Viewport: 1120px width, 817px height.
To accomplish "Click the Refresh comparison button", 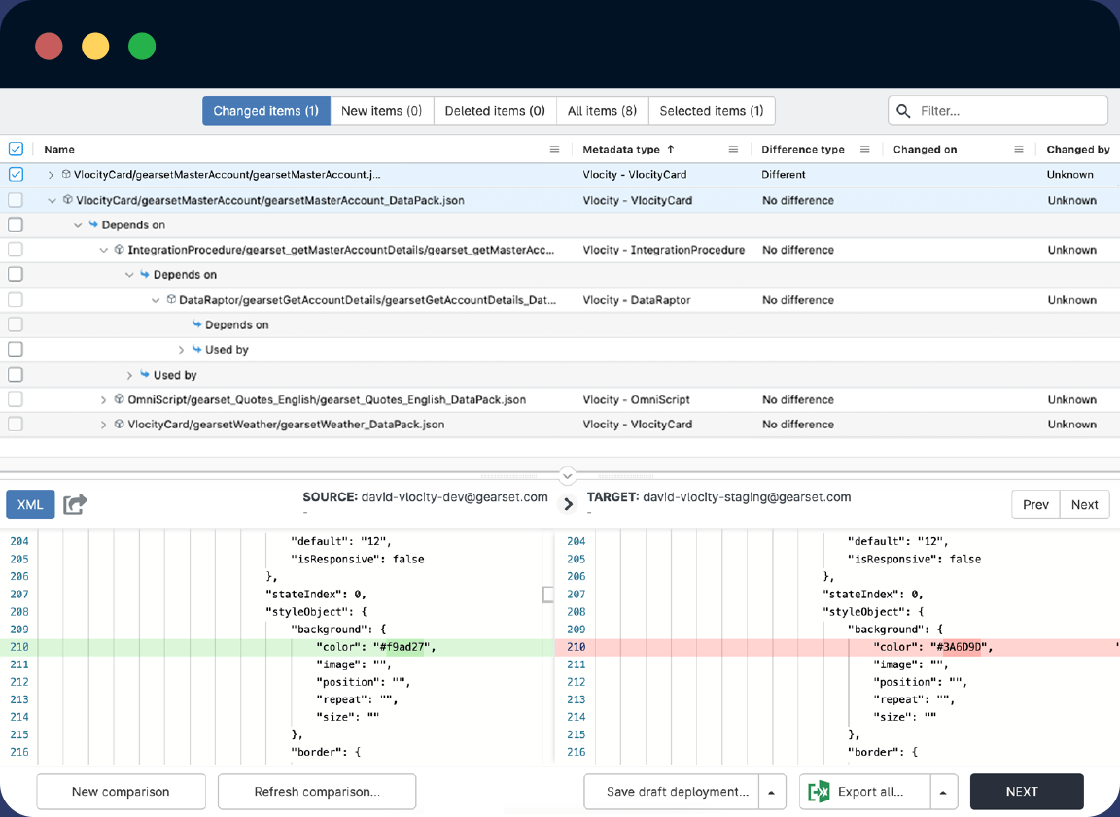I will click(317, 792).
